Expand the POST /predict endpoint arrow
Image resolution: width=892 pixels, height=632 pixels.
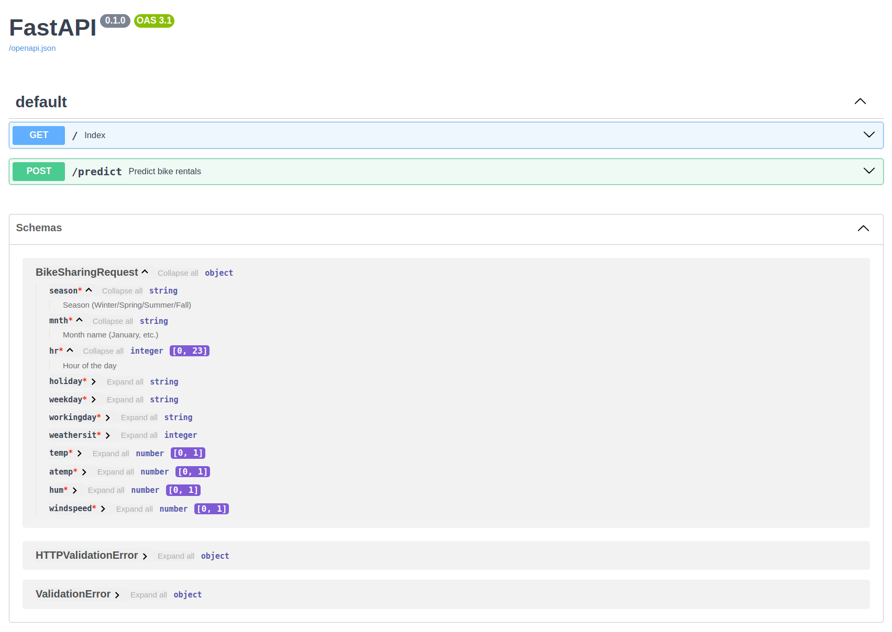pyautogui.click(x=869, y=171)
